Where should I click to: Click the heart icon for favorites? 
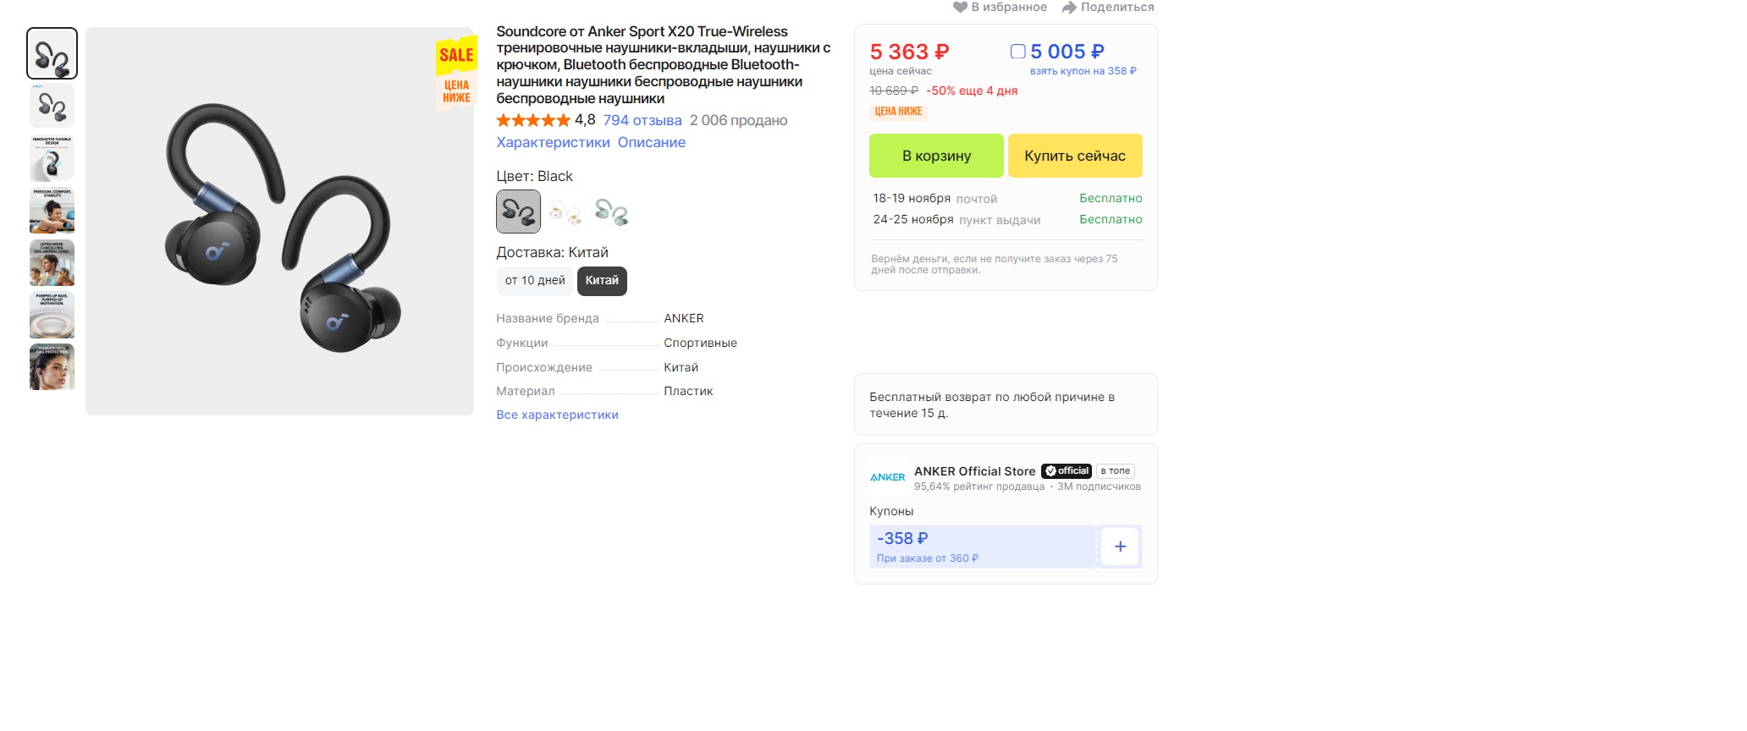pos(960,8)
